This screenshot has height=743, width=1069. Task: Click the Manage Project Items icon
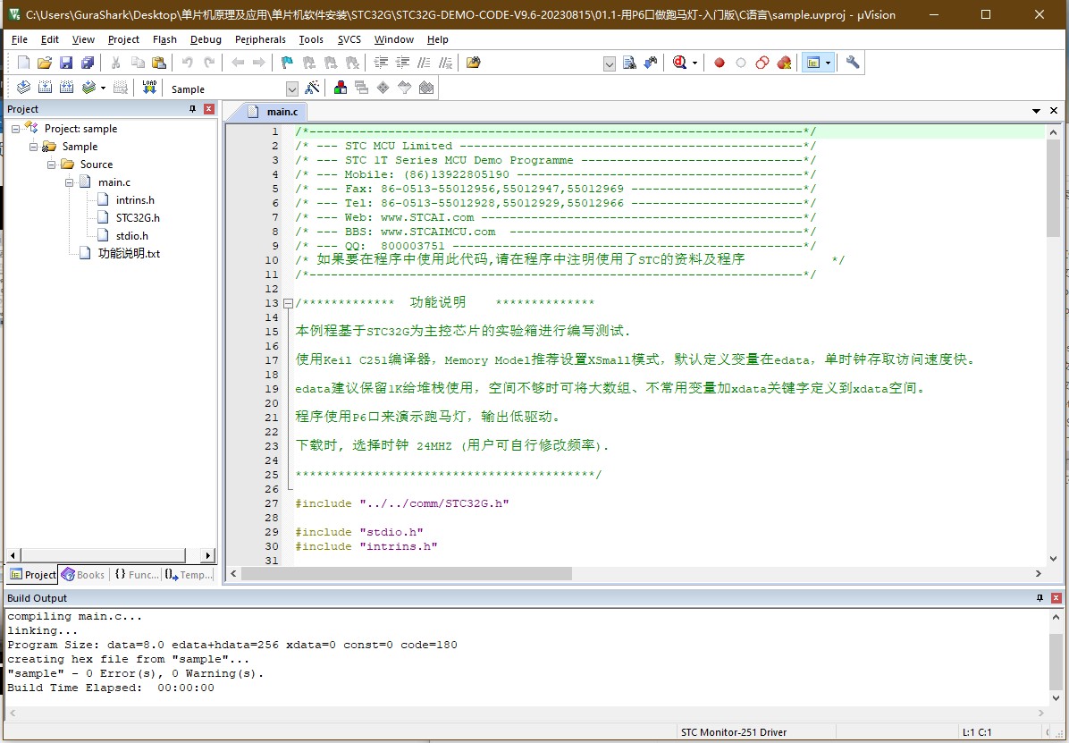click(341, 88)
